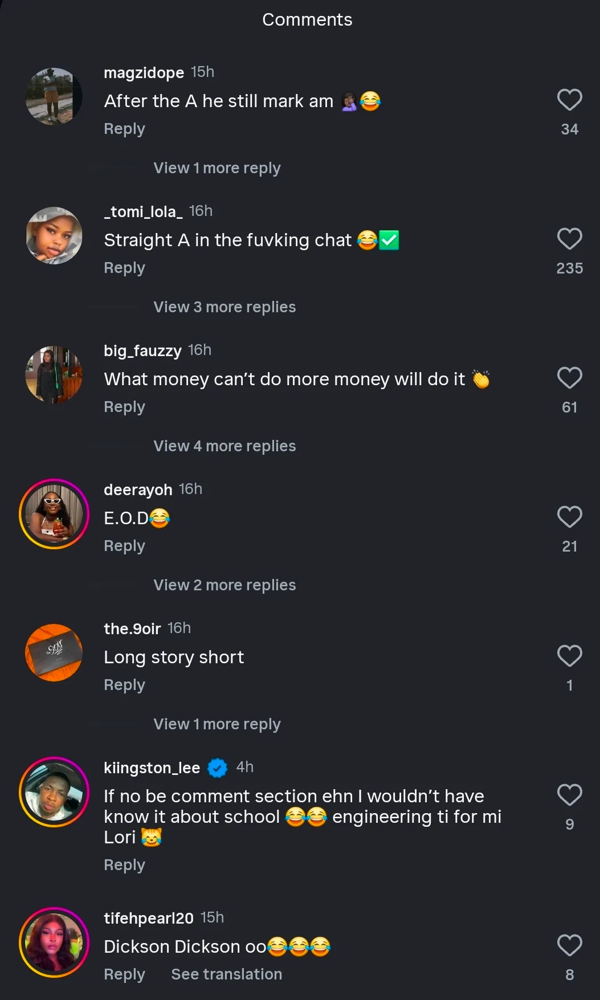This screenshot has height=1000, width=600.
Task: Reply to _tomi_lola_'s comment
Action: tap(124, 268)
